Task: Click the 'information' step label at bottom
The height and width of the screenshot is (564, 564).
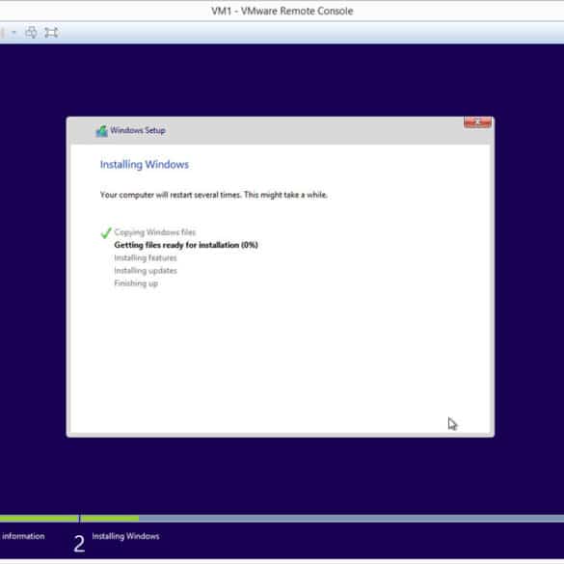Action: 23,536
